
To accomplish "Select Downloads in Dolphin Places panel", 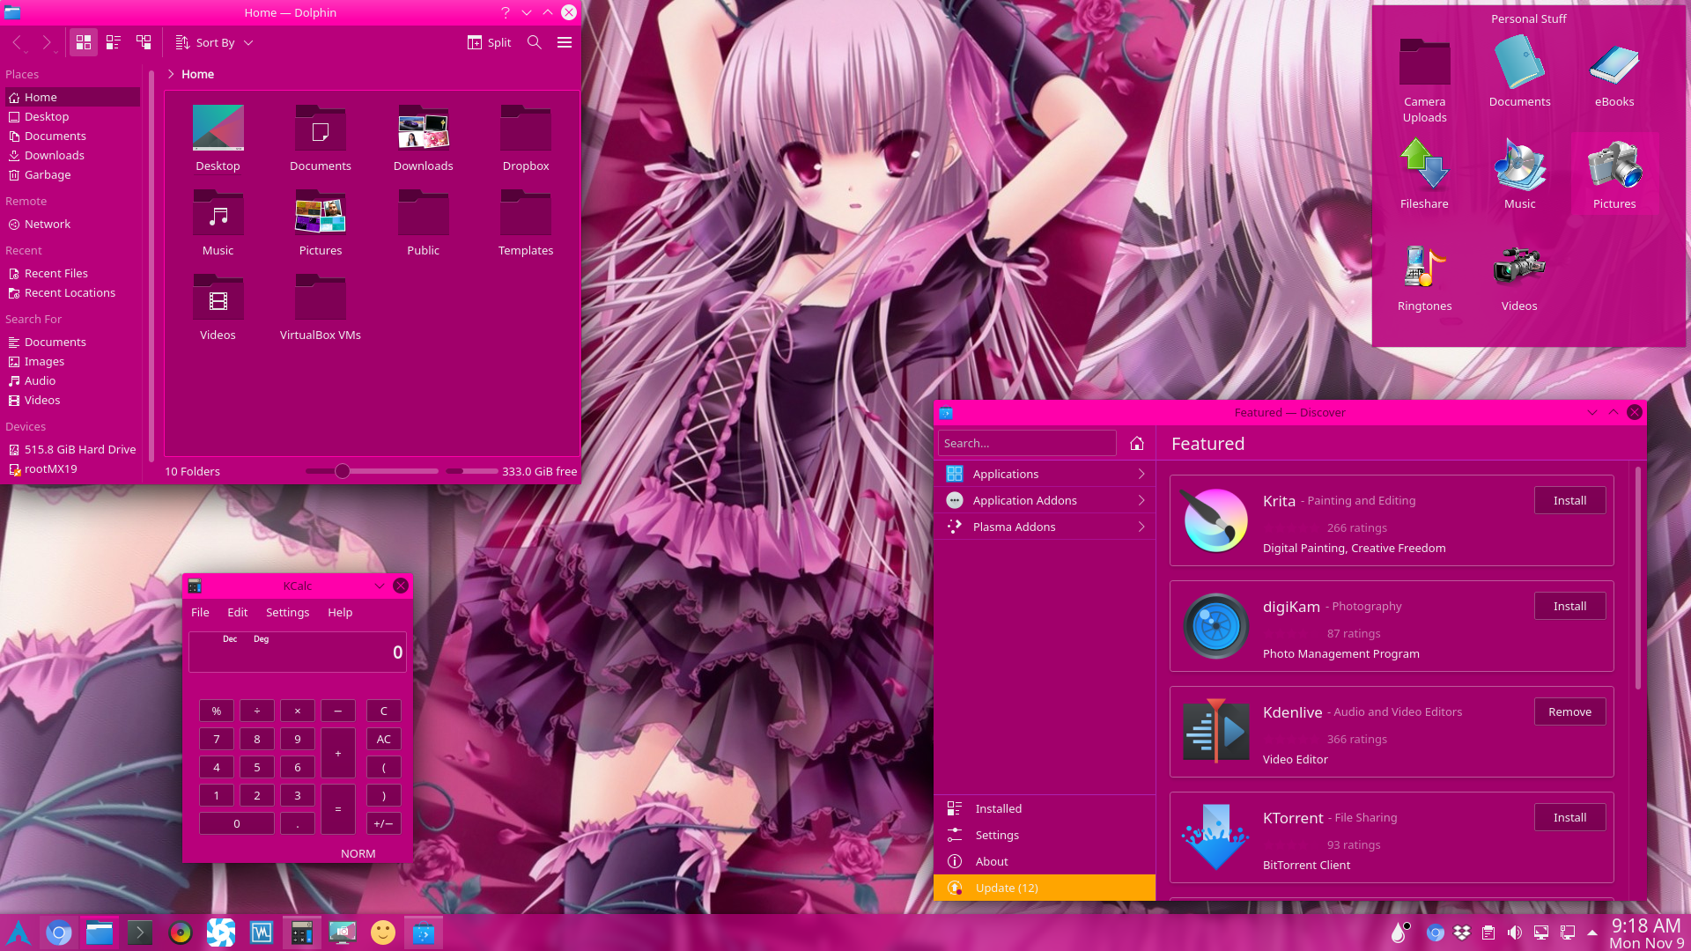I will pos(72,155).
